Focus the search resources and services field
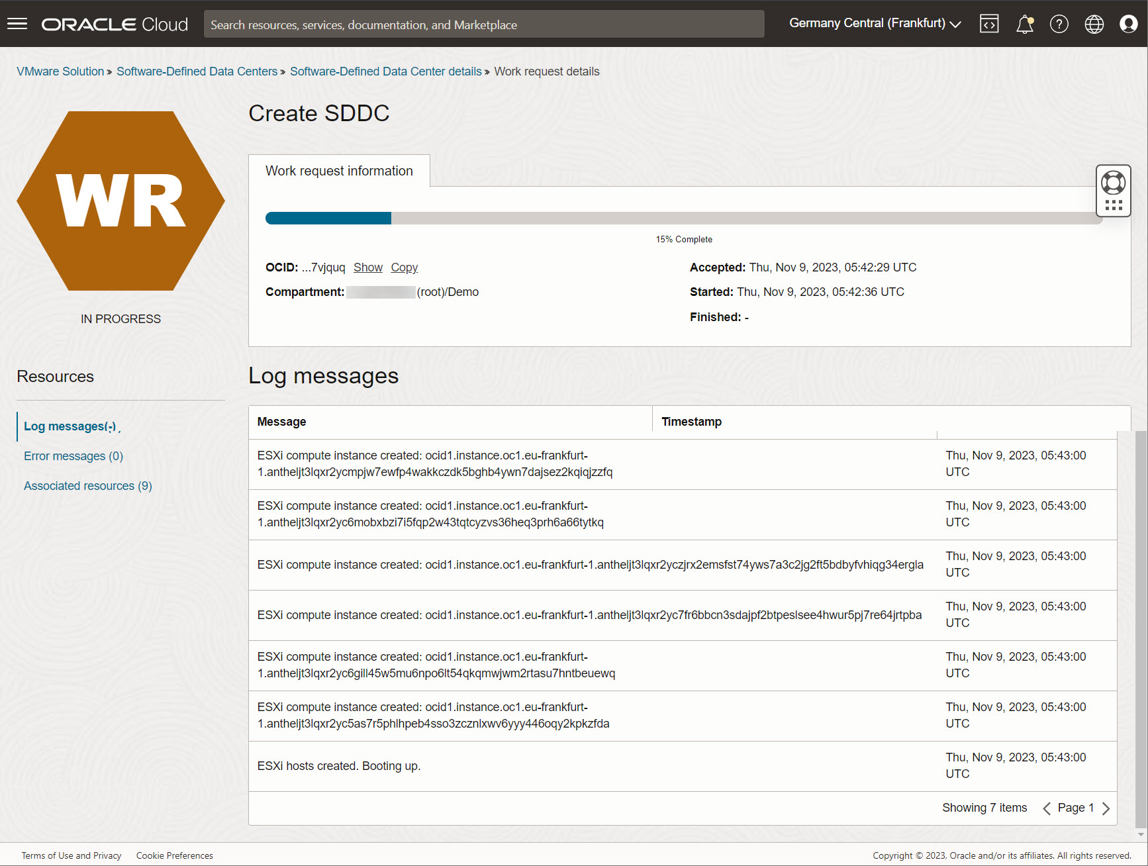This screenshot has width=1148, height=866. pyautogui.click(x=484, y=24)
